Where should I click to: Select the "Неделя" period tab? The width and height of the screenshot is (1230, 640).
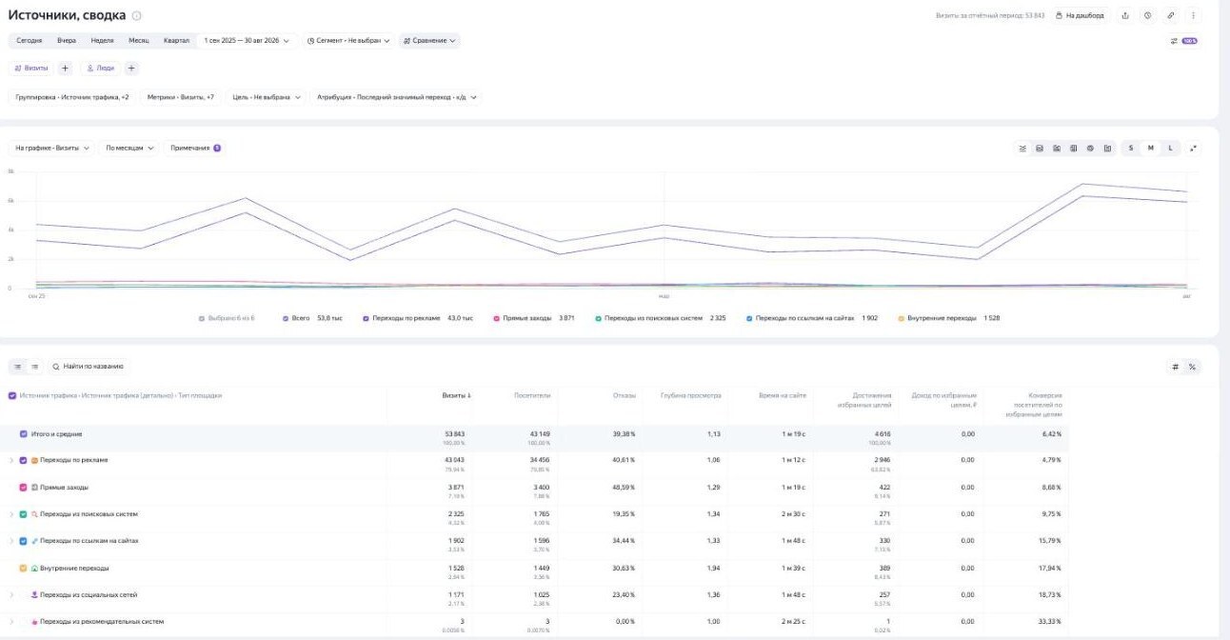(103, 41)
